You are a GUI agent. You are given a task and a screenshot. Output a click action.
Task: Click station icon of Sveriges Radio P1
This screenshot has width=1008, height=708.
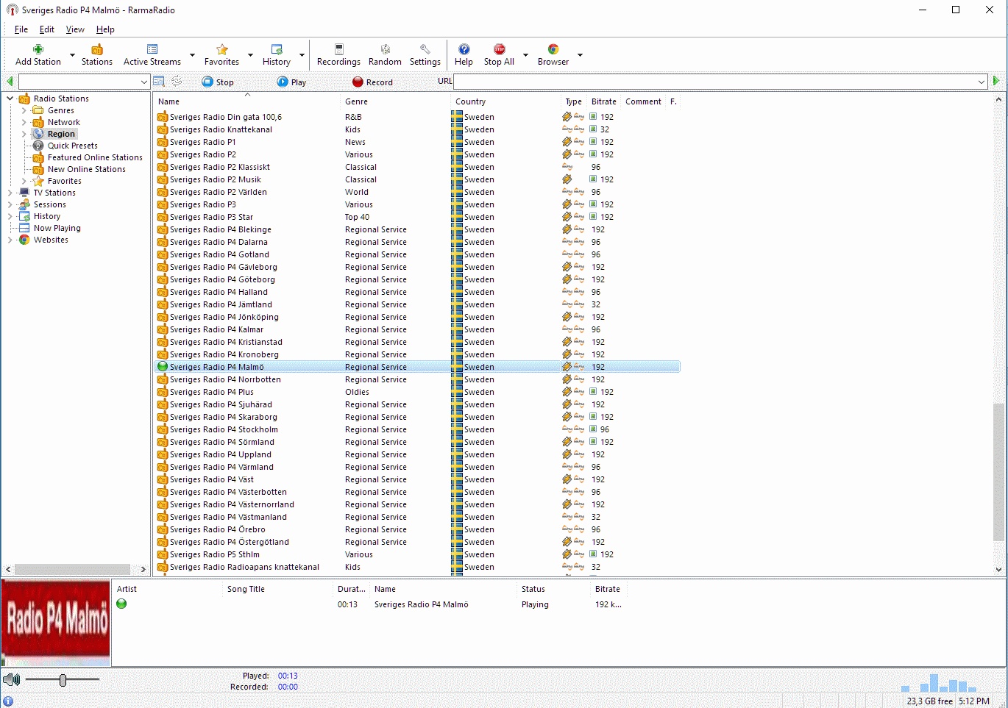tap(163, 142)
